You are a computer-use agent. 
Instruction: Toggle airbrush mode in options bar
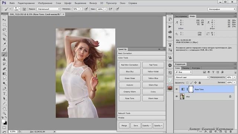point(110,9)
